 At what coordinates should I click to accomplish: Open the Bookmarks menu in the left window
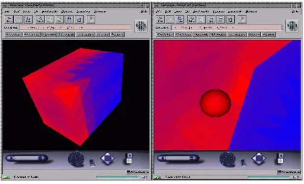(x=50, y=12)
